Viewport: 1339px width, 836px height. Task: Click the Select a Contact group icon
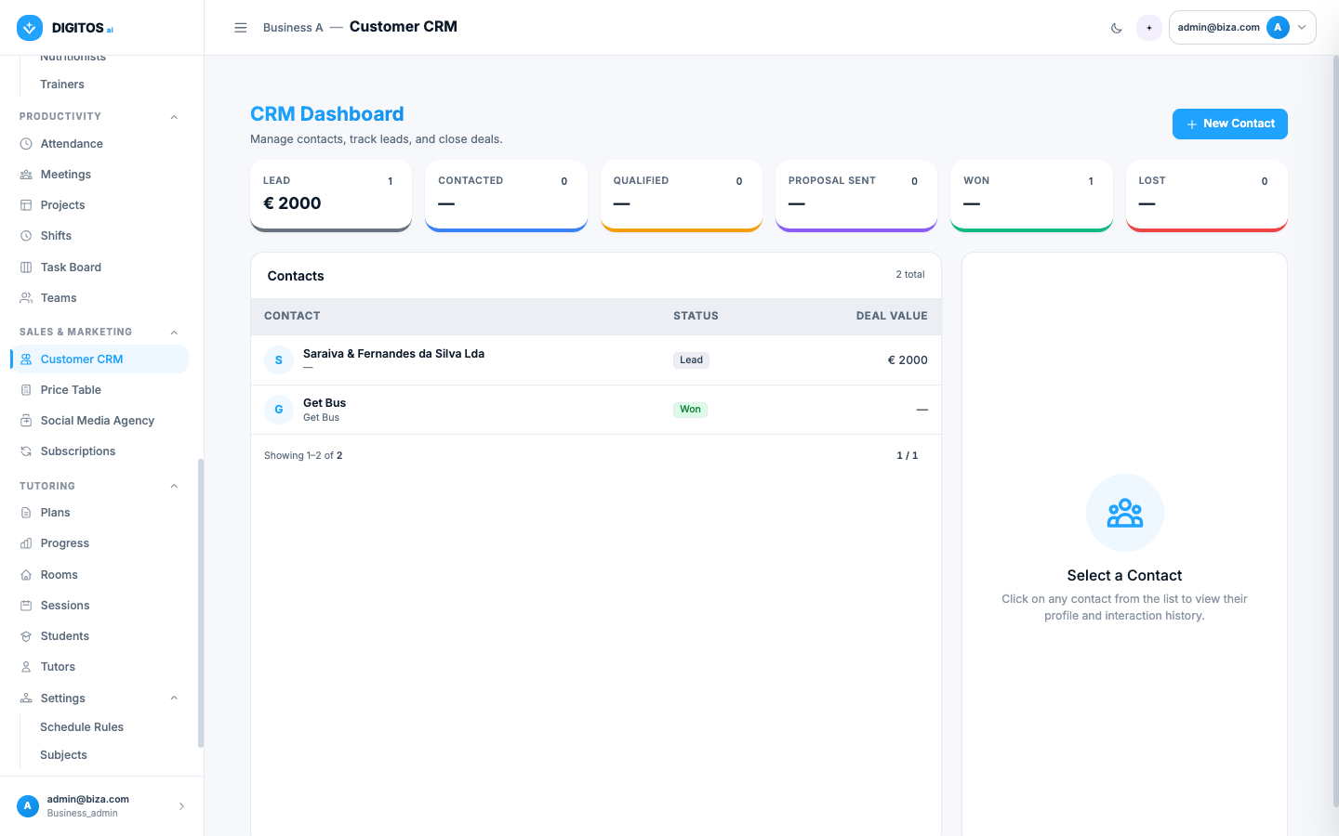pyautogui.click(x=1125, y=513)
